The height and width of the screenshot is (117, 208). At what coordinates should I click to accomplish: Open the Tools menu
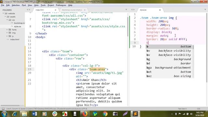click(43, 5)
